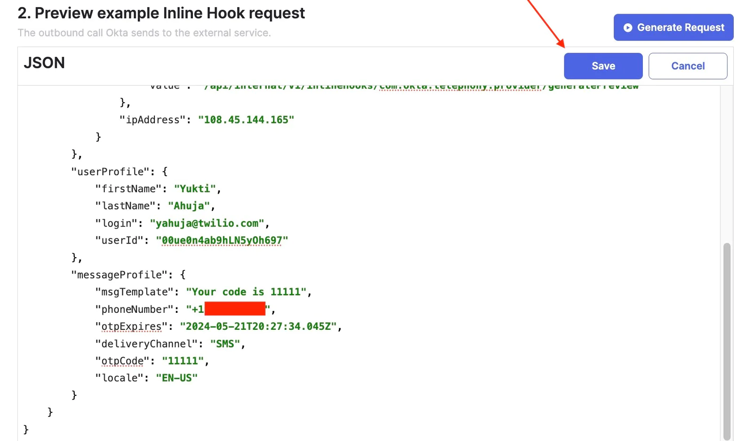Click the JSON panel heading
The width and height of the screenshot is (753, 441).
pos(44,63)
